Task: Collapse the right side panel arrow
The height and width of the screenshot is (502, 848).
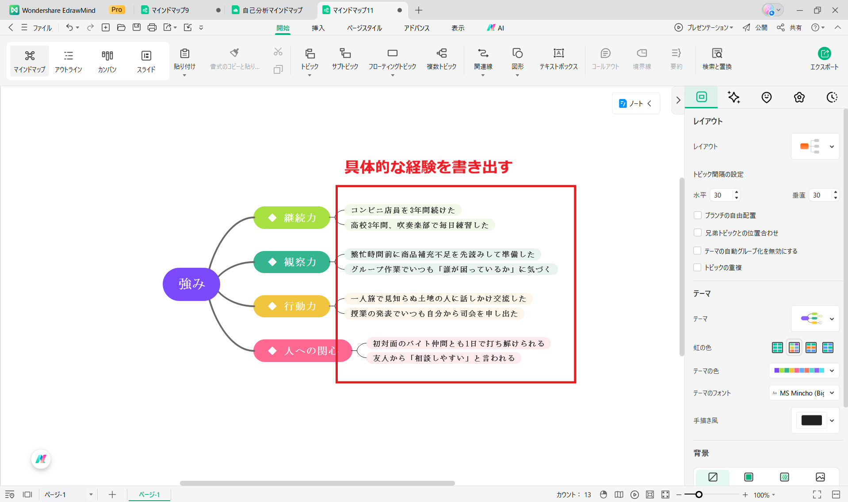Action: (678, 100)
